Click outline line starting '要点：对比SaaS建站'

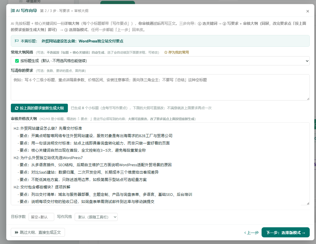(88, 172)
